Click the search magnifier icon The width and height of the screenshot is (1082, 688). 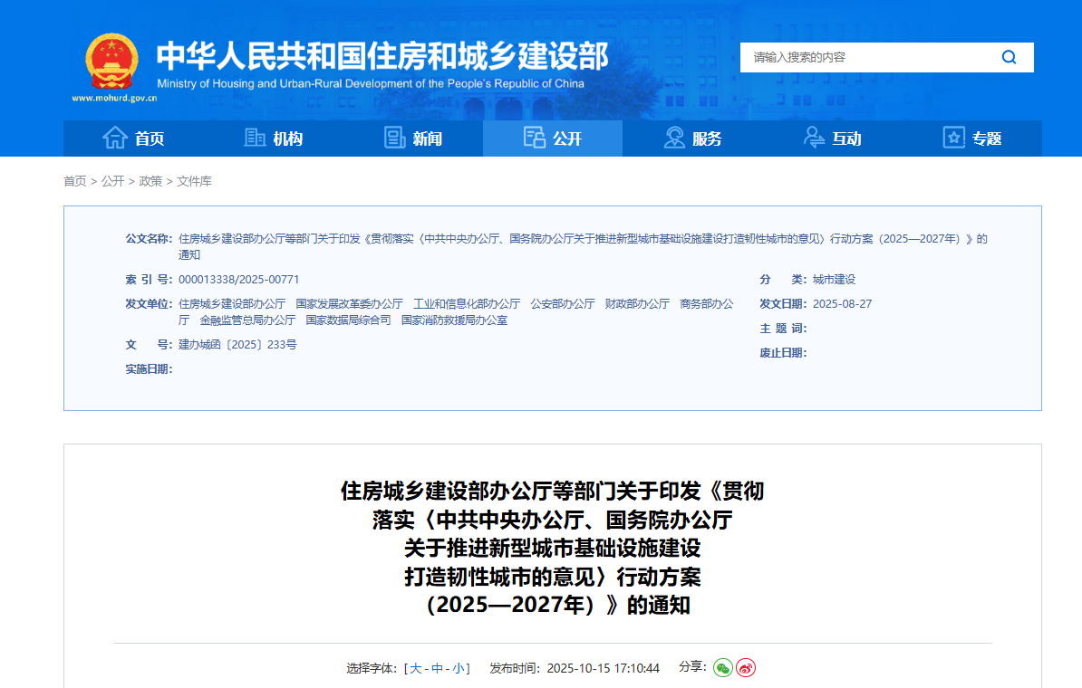point(1009,57)
